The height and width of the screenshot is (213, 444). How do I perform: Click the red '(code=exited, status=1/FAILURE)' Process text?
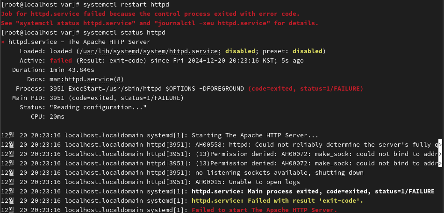pos(306,89)
